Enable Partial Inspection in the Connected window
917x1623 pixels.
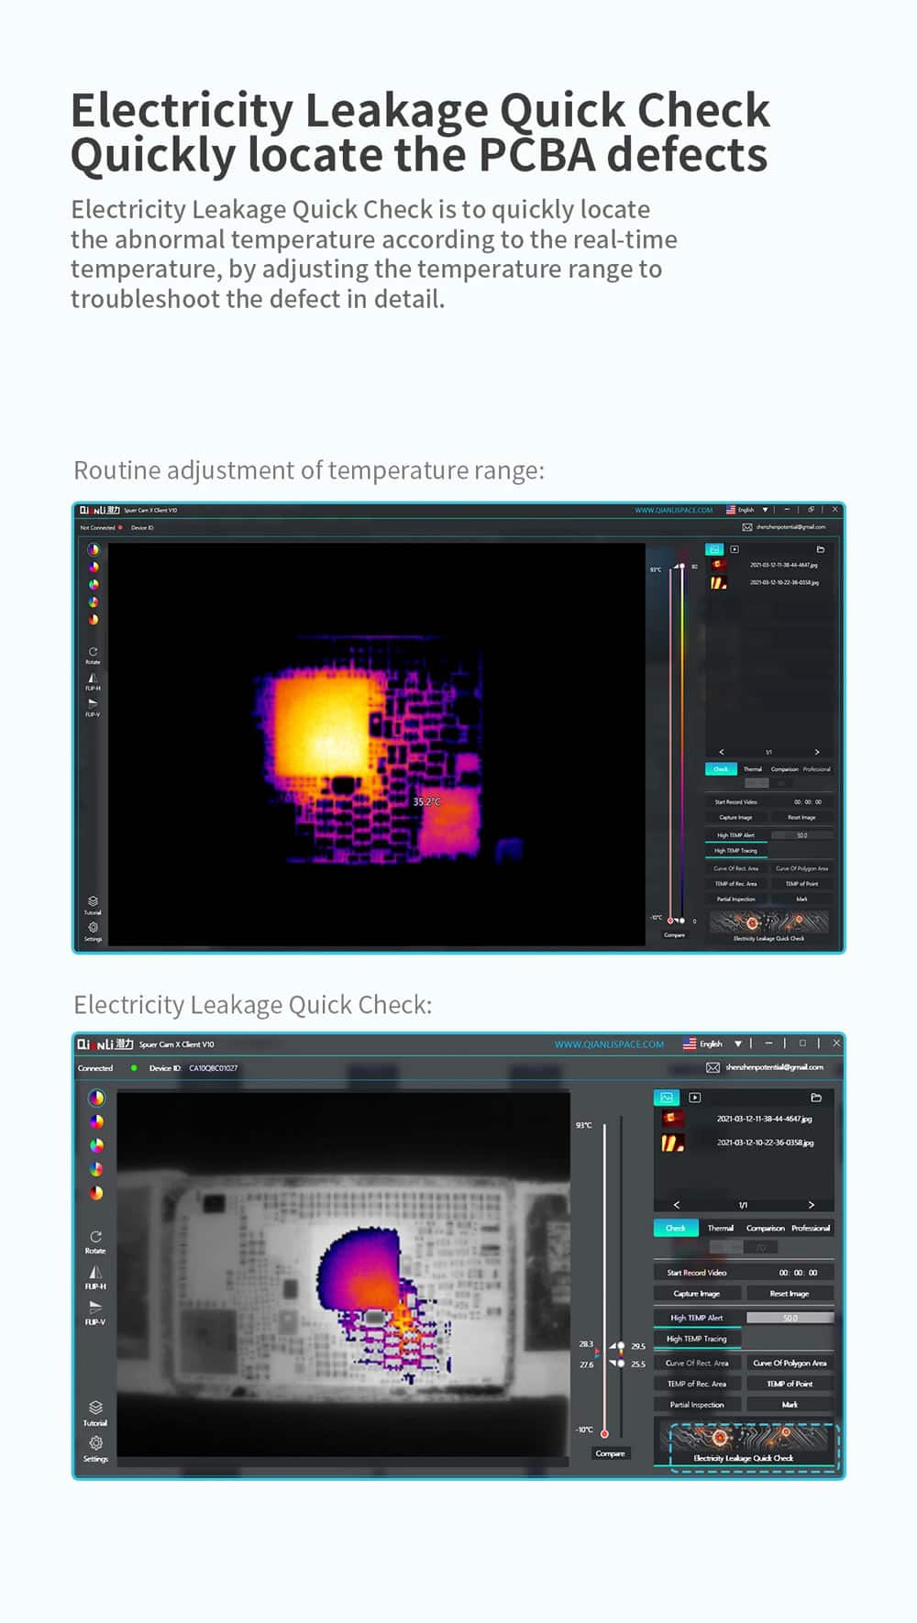tap(697, 1405)
